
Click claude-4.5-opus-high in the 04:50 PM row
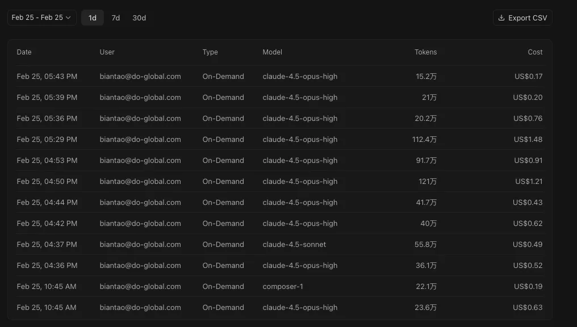click(300, 181)
